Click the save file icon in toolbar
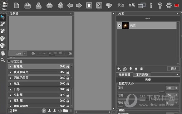This screenshot has height=114, width=182. 38,6
